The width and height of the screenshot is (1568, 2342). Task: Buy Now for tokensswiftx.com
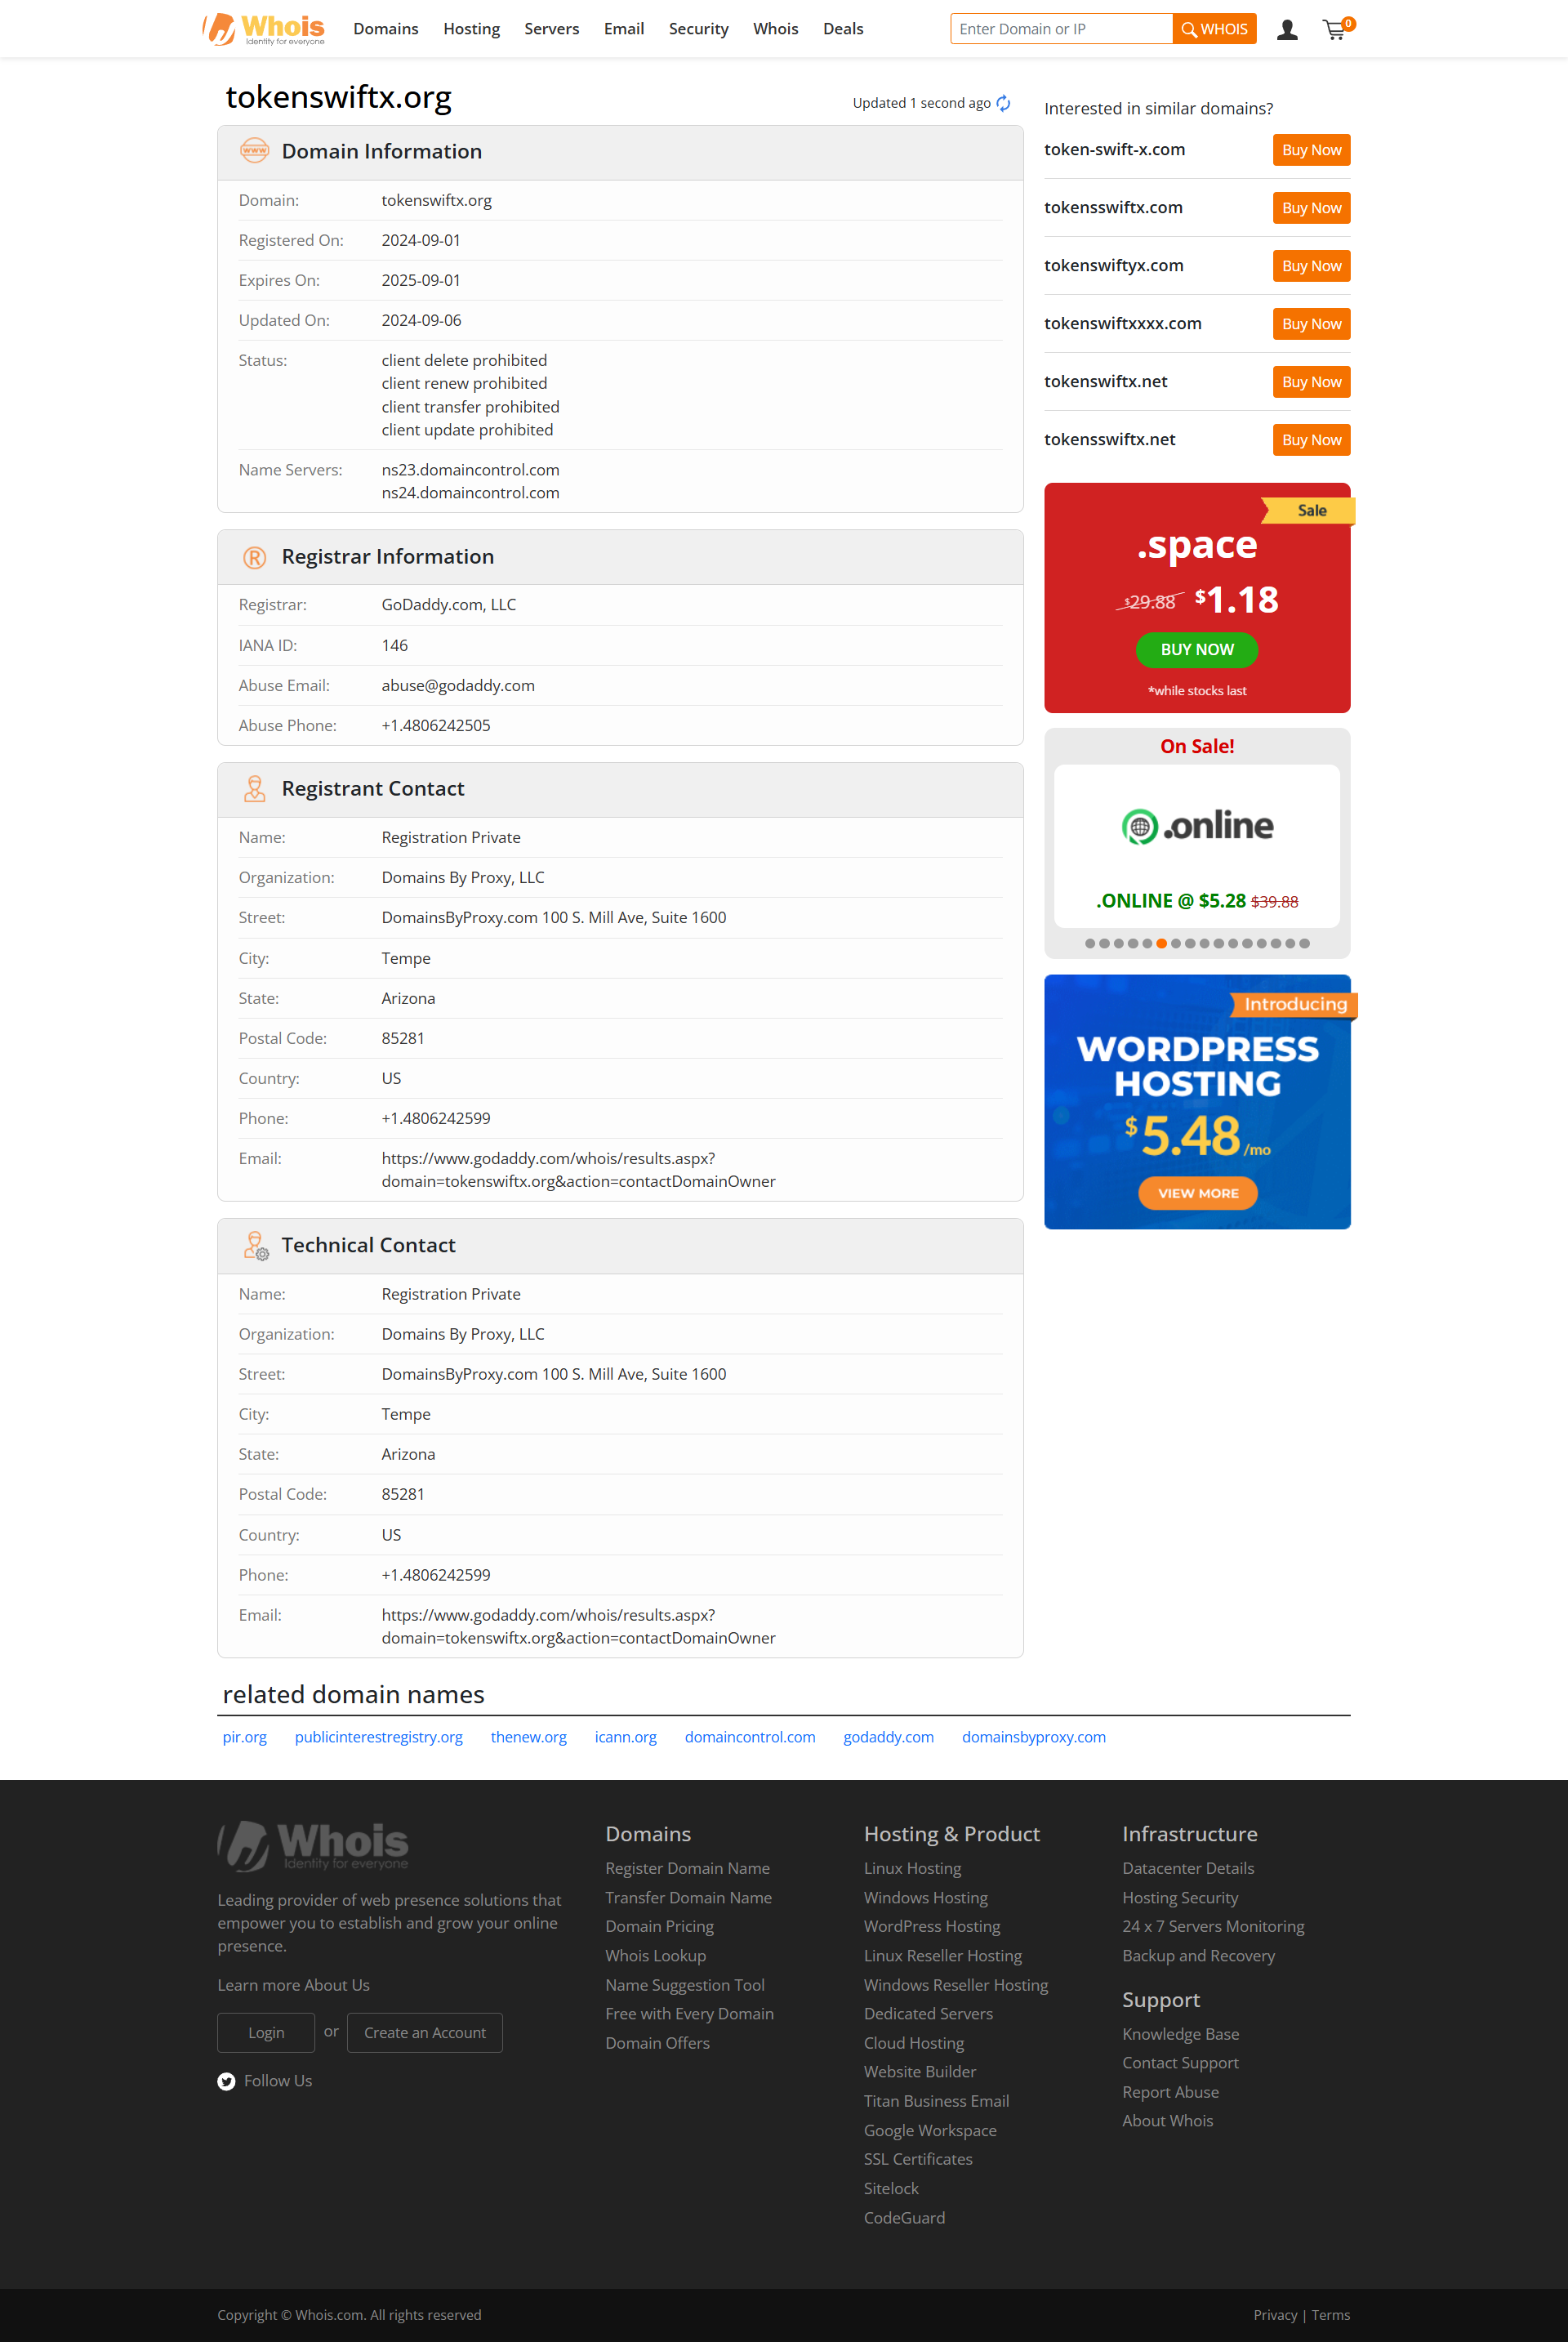coord(1311,208)
